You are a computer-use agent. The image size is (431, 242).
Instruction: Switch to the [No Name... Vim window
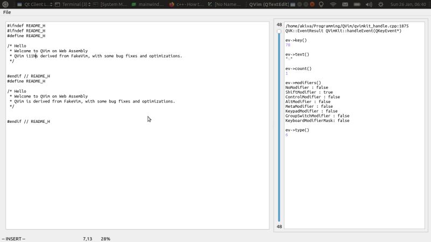(x=224, y=4)
